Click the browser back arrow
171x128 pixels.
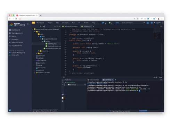pos(10,19)
